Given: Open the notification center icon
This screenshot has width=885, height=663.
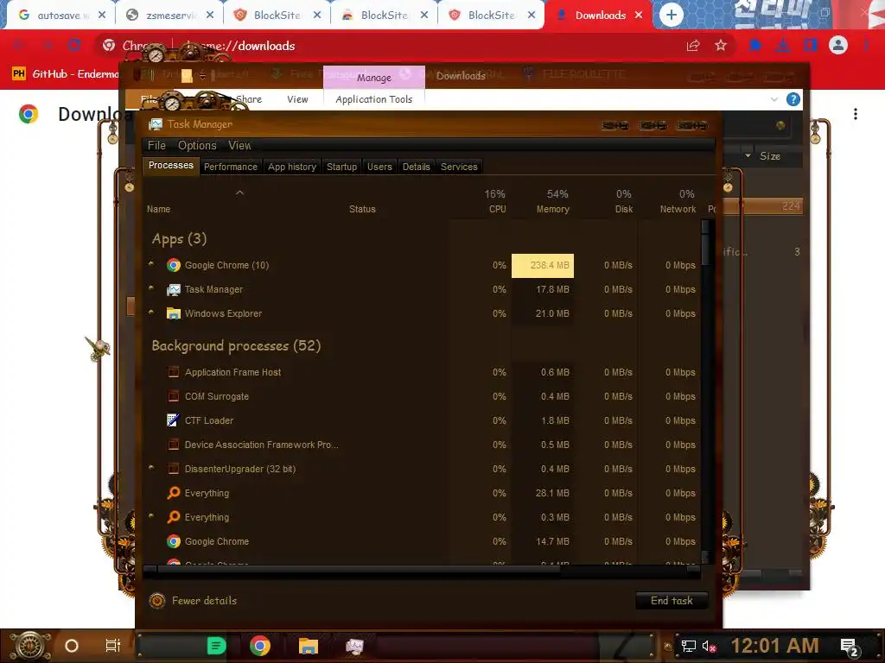Looking at the screenshot, I should pyautogui.click(x=850, y=647).
